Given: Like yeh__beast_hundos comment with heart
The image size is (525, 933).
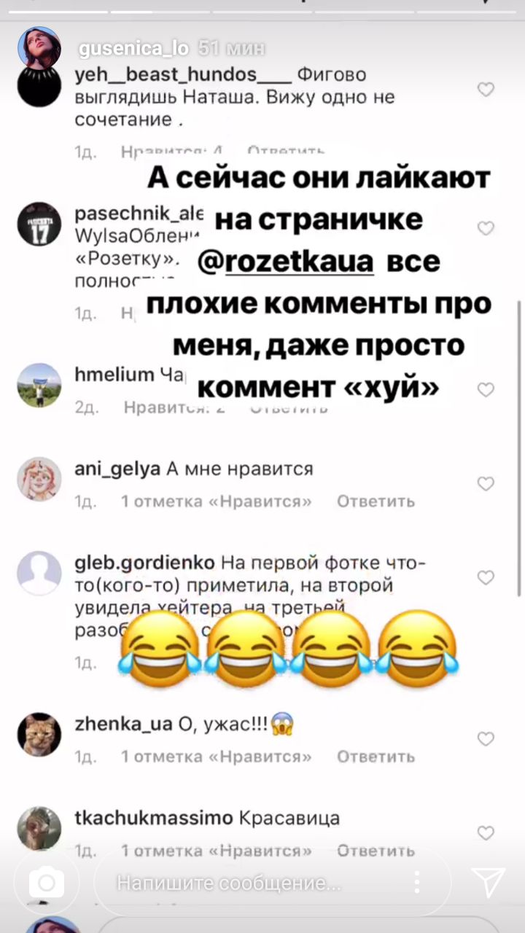Looking at the screenshot, I should pos(486,90).
